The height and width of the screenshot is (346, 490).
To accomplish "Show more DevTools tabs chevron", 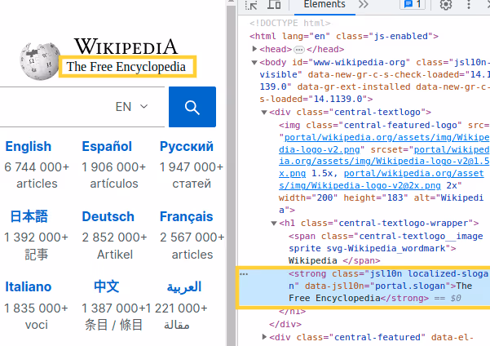I will coord(364,4).
